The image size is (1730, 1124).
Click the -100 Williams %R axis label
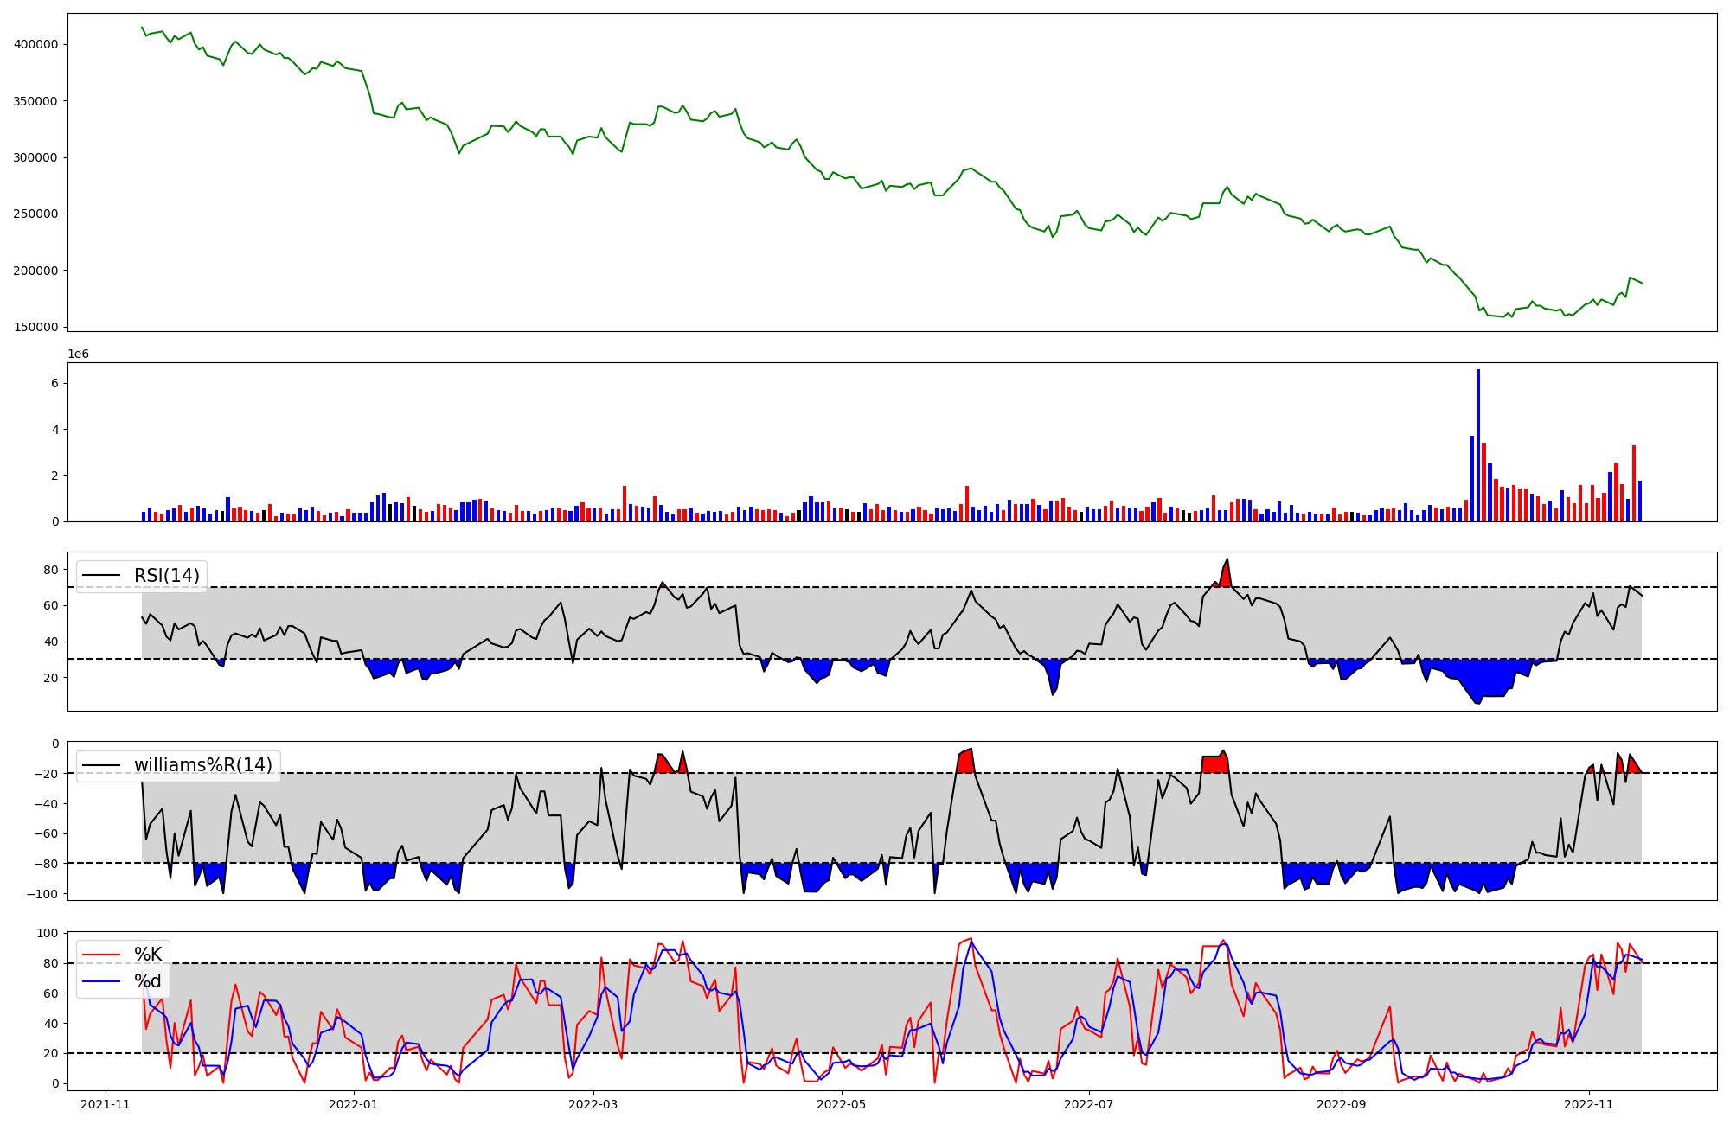42,894
